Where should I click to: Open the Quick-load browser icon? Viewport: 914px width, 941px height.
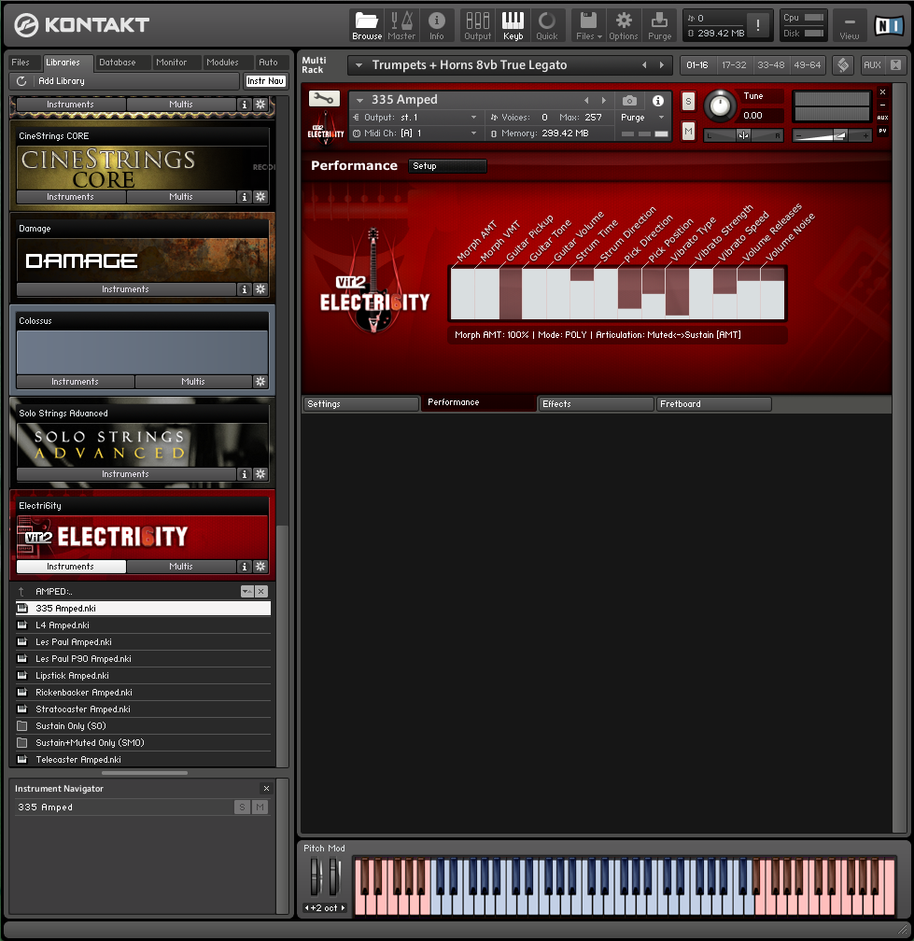[547, 26]
